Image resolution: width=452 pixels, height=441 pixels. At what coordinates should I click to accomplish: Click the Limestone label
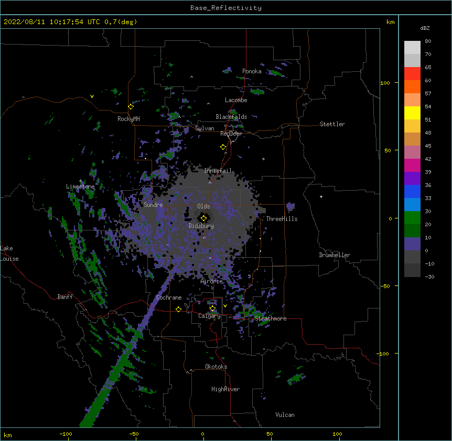[x=80, y=186]
